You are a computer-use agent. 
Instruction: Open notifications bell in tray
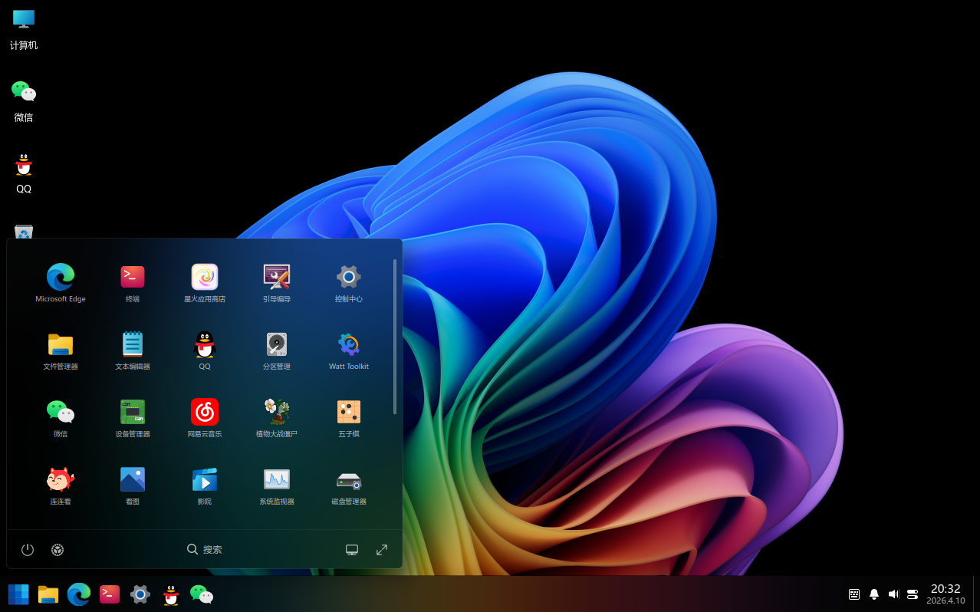pyautogui.click(x=874, y=594)
